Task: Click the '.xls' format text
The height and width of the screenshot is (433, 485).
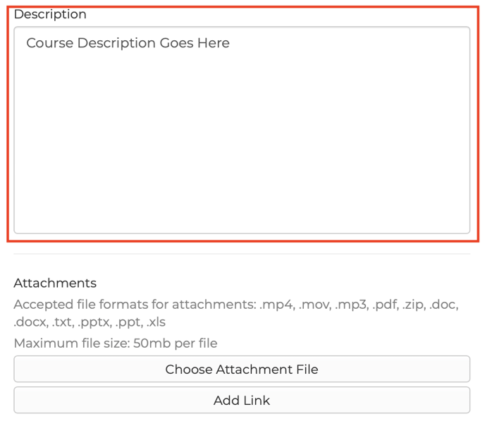Action: coord(156,323)
